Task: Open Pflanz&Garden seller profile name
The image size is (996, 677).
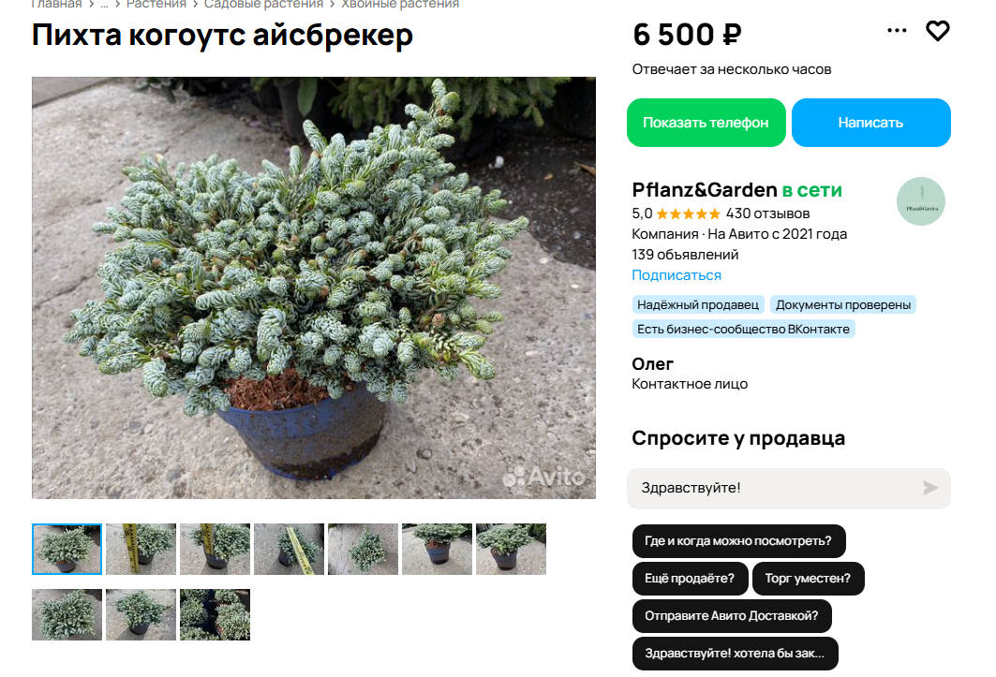Action: click(704, 190)
